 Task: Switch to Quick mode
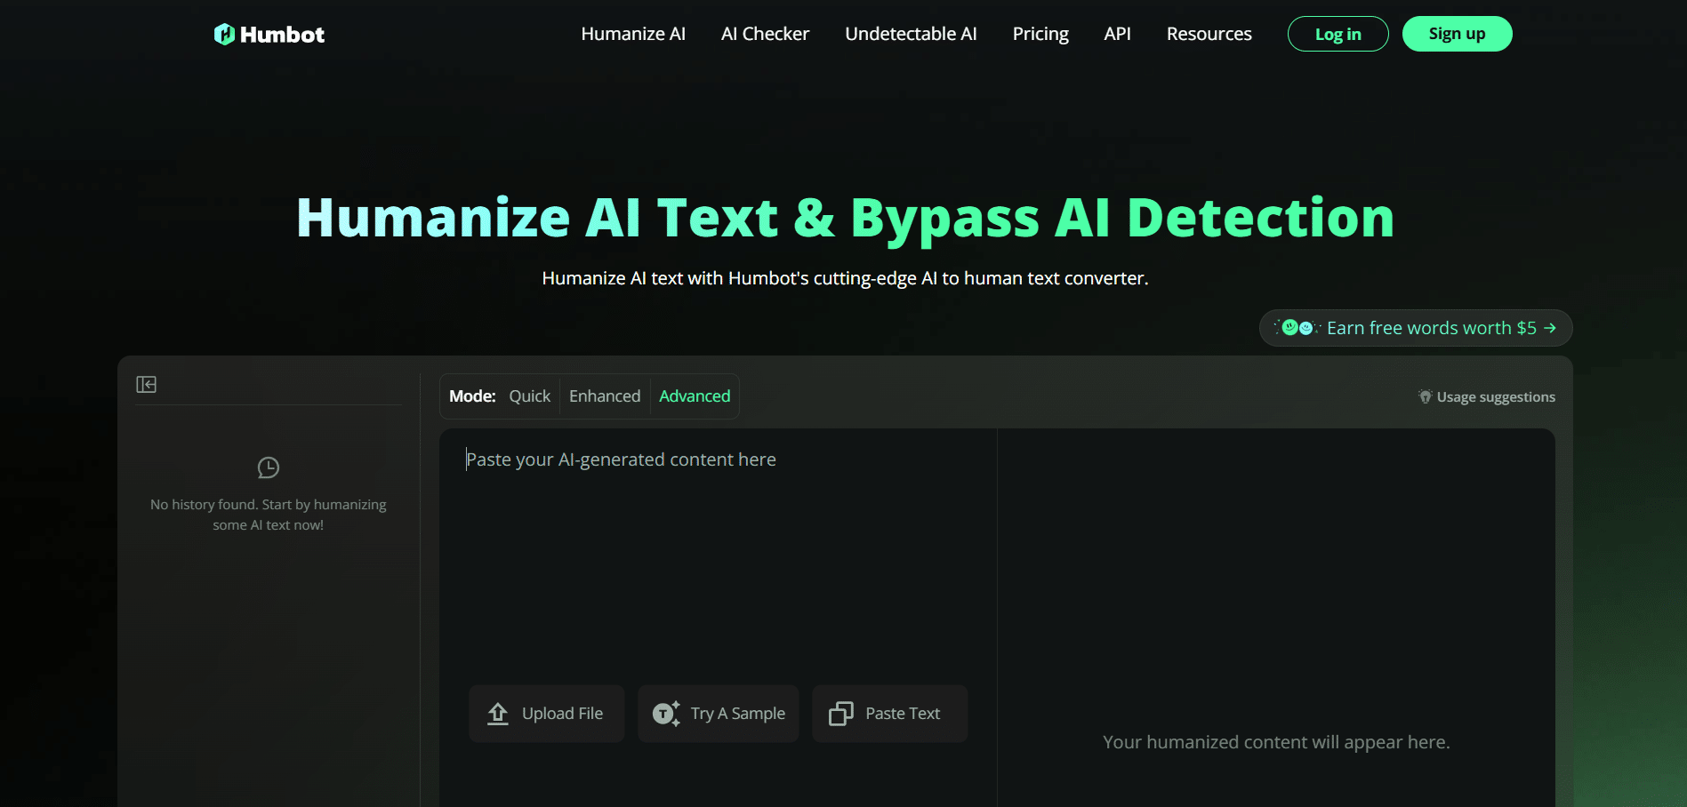pyautogui.click(x=529, y=396)
